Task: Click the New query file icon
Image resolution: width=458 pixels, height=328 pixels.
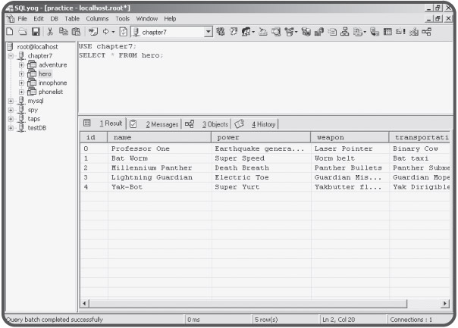Action: tap(7, 31)
